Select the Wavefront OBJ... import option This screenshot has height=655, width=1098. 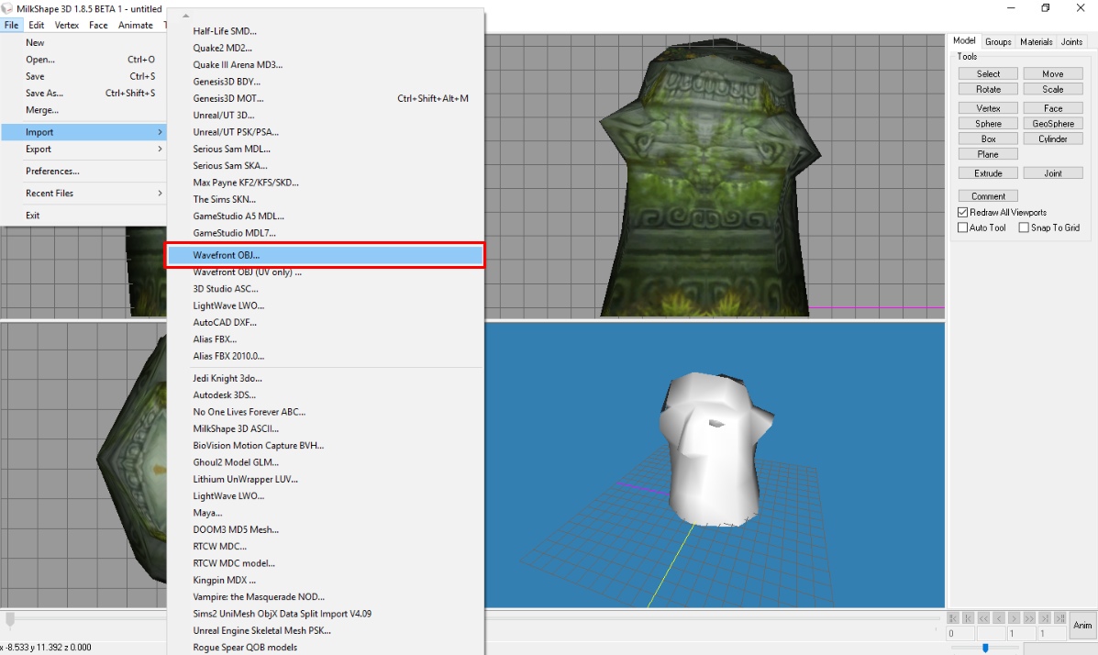point(326,255)
